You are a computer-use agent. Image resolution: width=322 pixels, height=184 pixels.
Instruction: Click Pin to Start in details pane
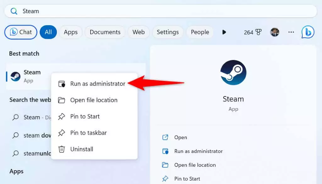tap(187, 179)
